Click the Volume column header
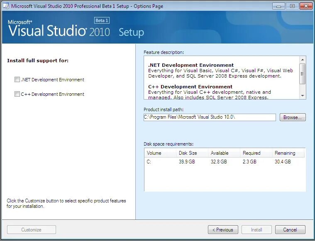 pyautogui.click(x=160, y=153)
